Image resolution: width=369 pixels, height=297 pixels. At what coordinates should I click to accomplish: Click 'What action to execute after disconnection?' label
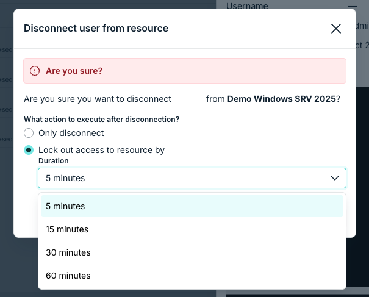coord(101,120)
